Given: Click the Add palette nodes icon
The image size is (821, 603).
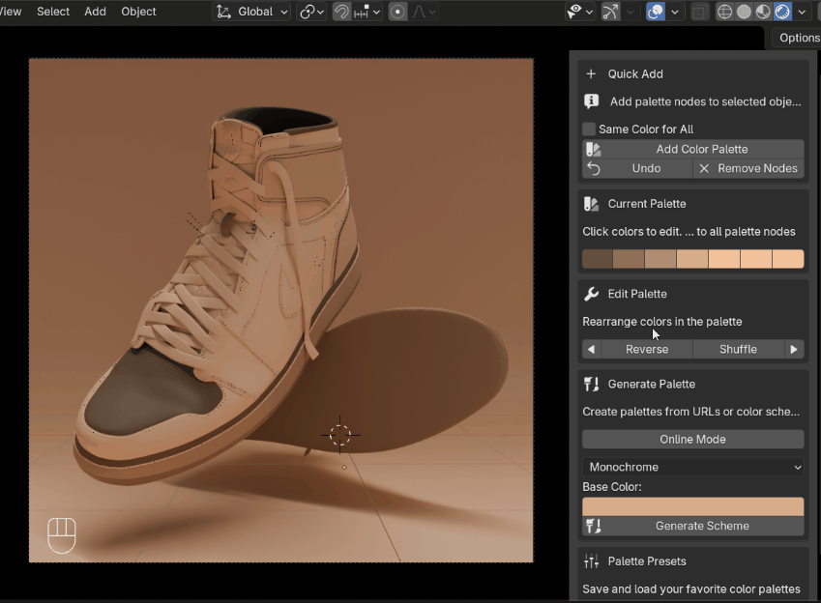Looking at the screenshot, I should [591, 100].
